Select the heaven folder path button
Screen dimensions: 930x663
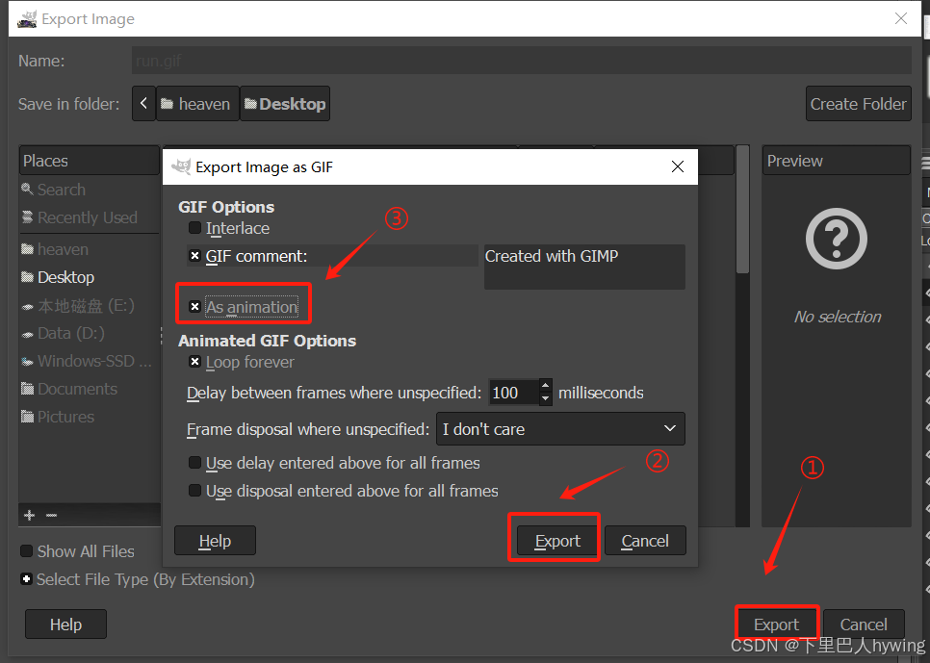coord(197,104)
